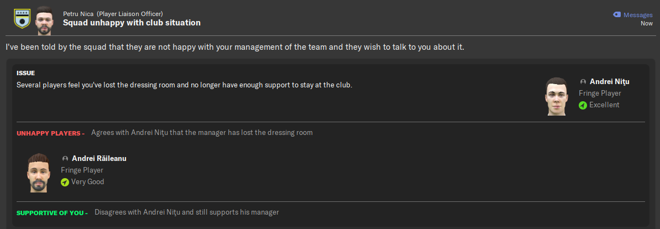Click the green SUPPORTIVE OF YOU heading
This screenshot has height=229, width=660.
(x=52, y=213)
